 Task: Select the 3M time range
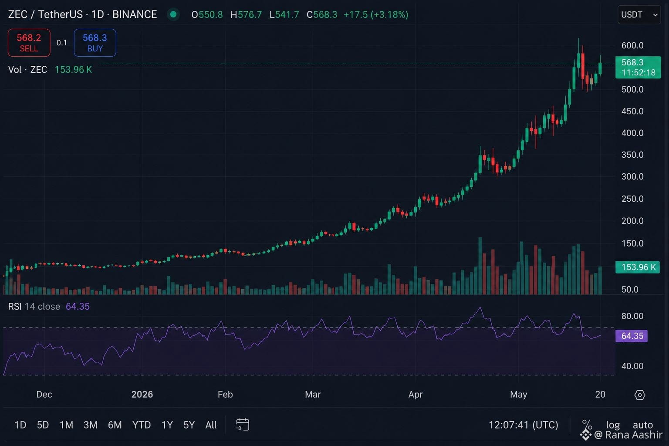pos(90,425)
